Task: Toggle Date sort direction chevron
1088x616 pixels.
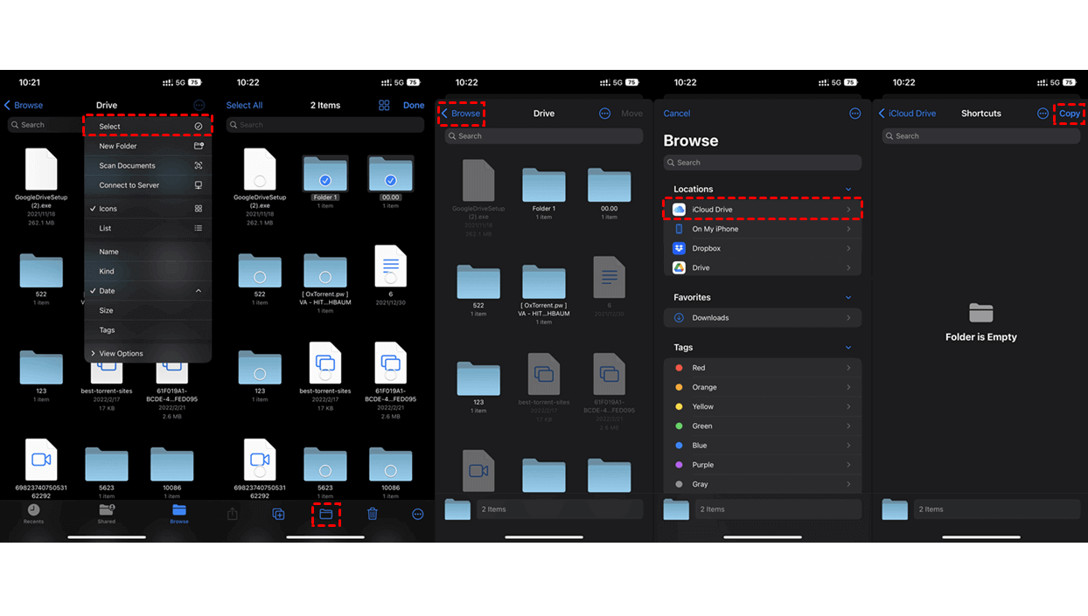Action: (199, 291)
